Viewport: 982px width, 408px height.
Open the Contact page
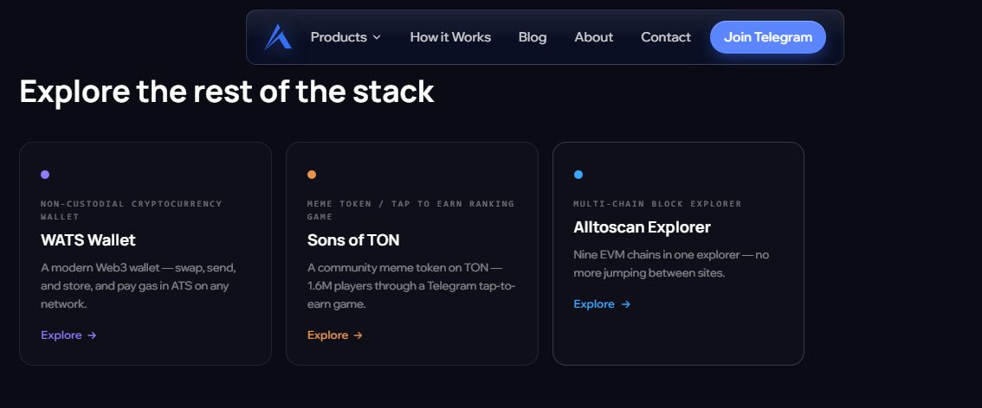[666, 37]
